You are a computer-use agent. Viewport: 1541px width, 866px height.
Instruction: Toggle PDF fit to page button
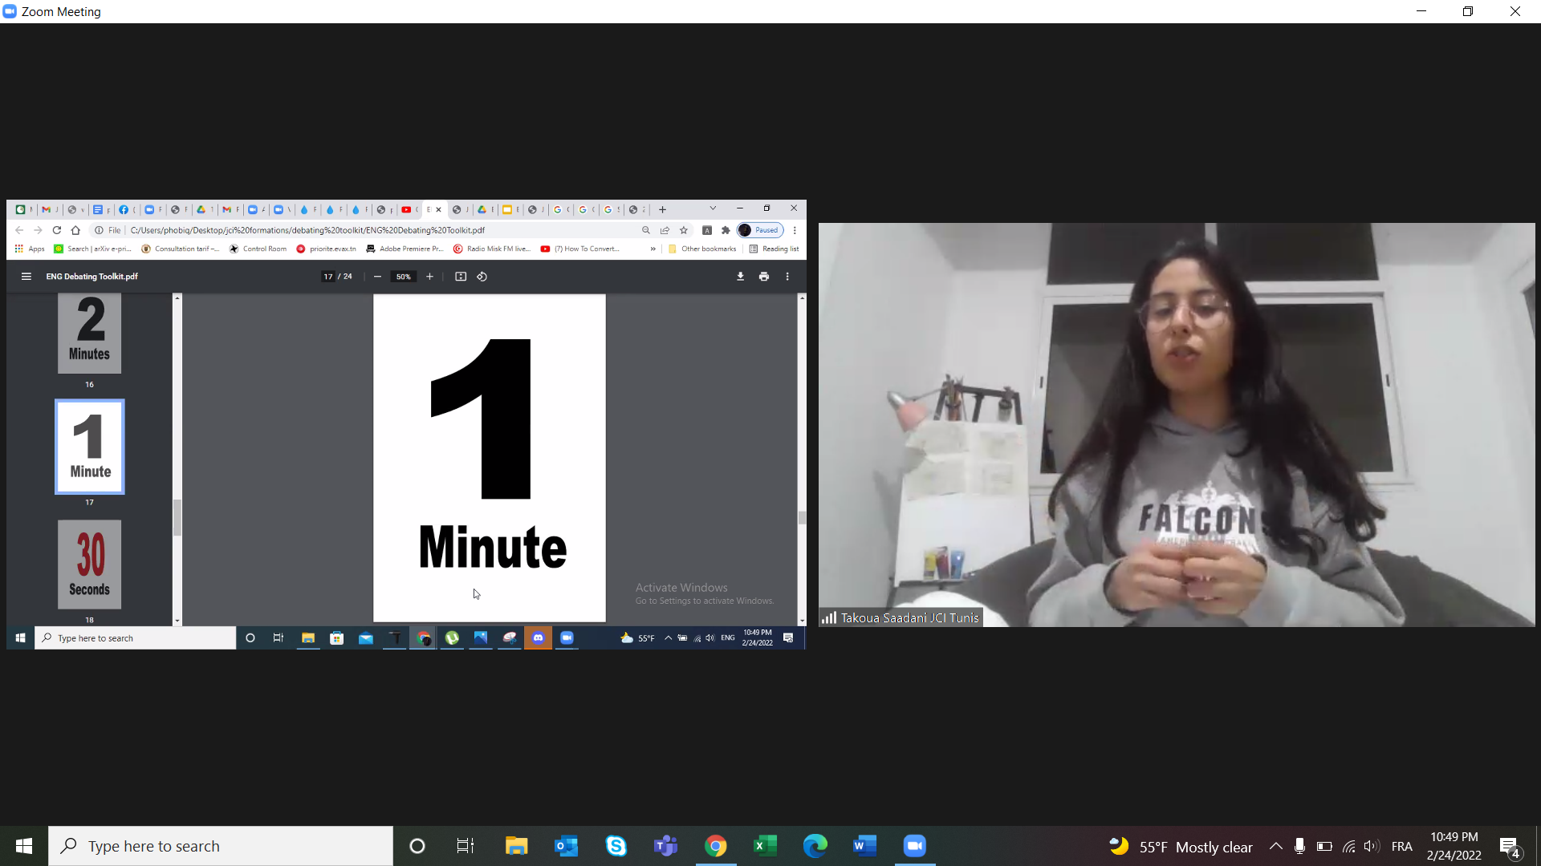click(461, 277)
